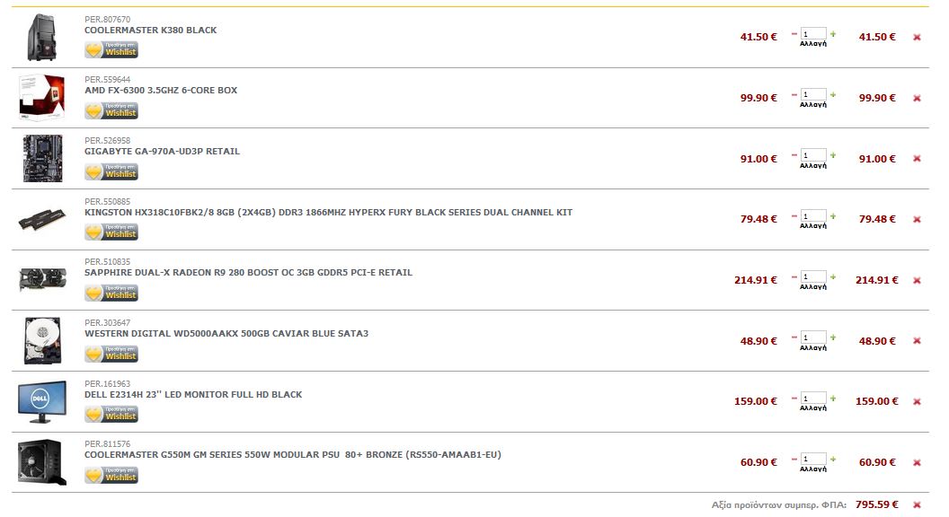This screenshot has width=949, height=517.
Task: Add COOLERMASTER K380 to Wishlist
Action: pos(111,49)
